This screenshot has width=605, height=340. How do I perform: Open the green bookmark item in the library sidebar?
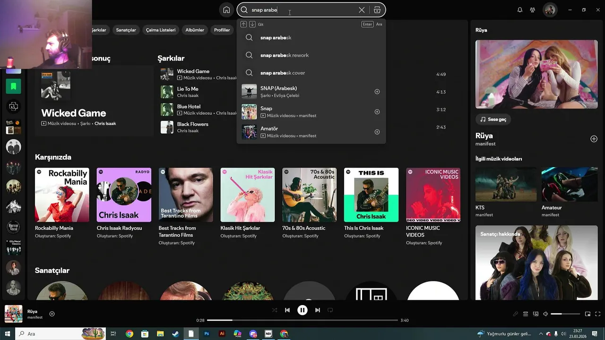(x=13, y=86)
